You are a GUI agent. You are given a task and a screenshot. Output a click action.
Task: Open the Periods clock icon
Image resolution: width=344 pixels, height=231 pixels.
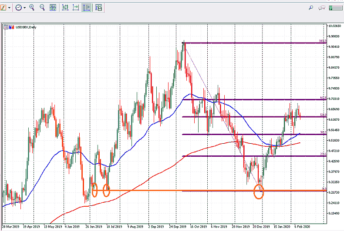19,7
